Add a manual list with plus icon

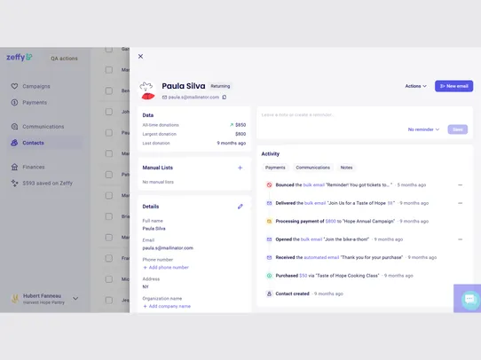[240, 168]
